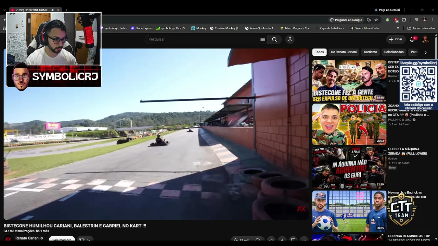Open the BISTECONE FEZ A GENTE thumbnail
The image size is (438, 246).
coord(349,81)
